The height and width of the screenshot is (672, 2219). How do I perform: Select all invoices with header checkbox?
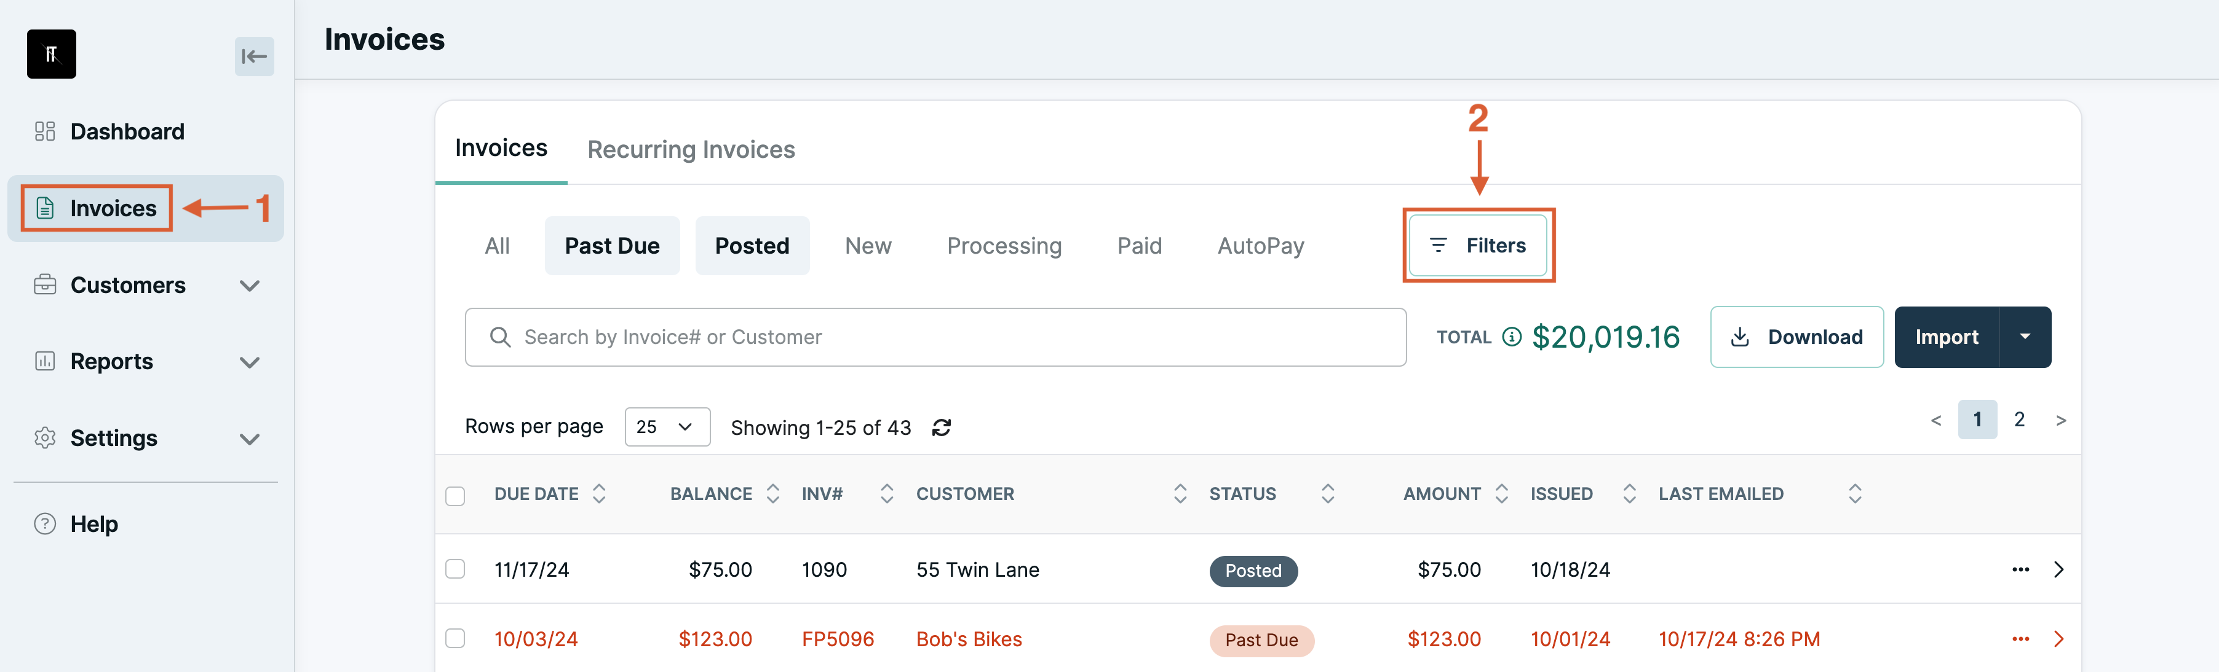coord(455,496)
